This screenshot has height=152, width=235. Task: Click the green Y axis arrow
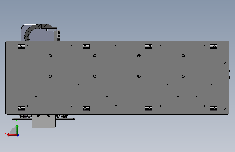pos(17,129)
